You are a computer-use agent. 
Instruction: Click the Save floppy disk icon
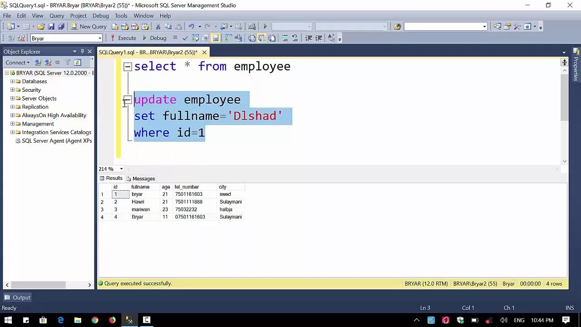point(51,26)
